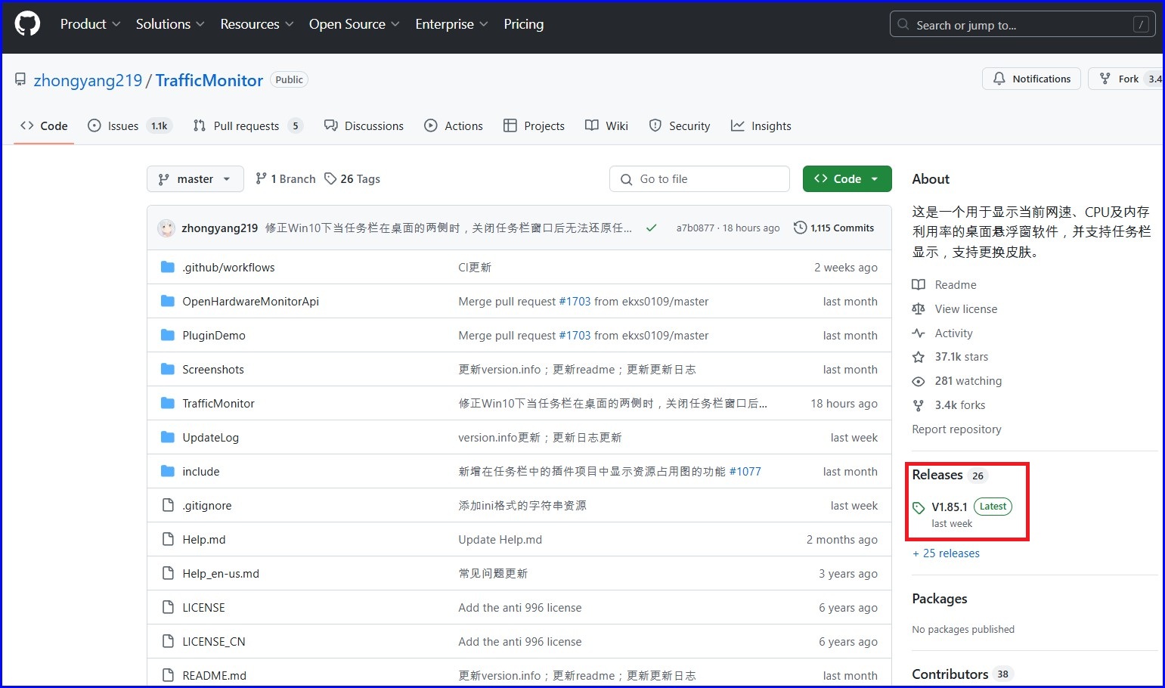Viewport: 1165px width, 688px height.
Task: Open the Activity link
Action: point(943,333)
